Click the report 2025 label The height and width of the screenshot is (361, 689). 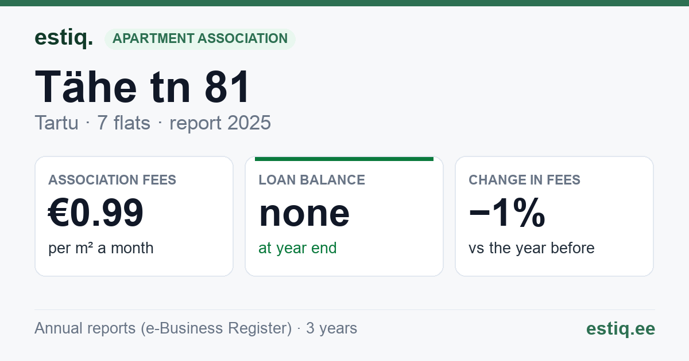coord(220,123)
